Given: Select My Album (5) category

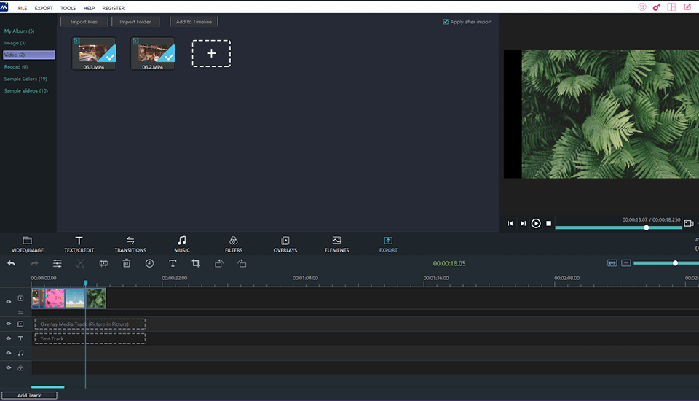Looking at the screenshot, I should point(19,31).
